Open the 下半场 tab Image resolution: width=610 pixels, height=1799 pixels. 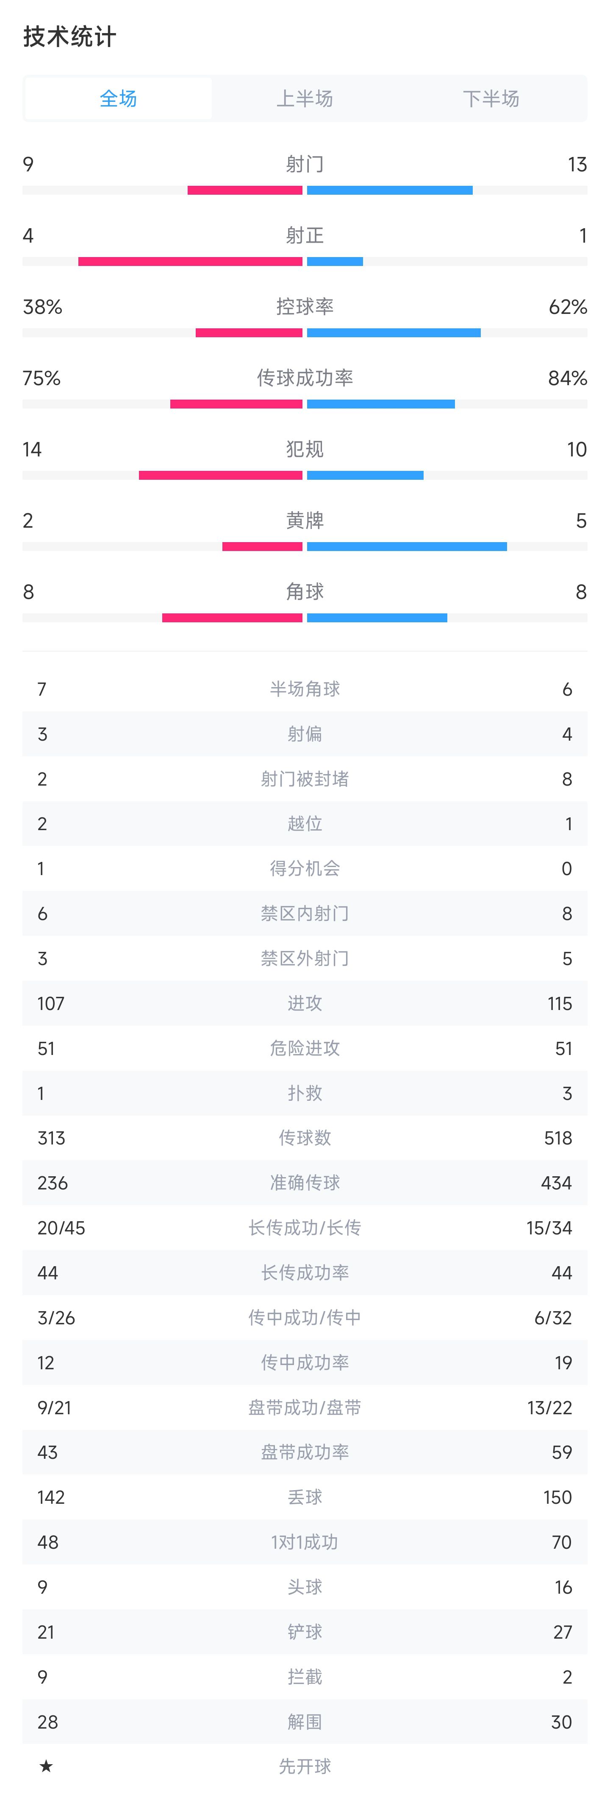click(491, 98)
